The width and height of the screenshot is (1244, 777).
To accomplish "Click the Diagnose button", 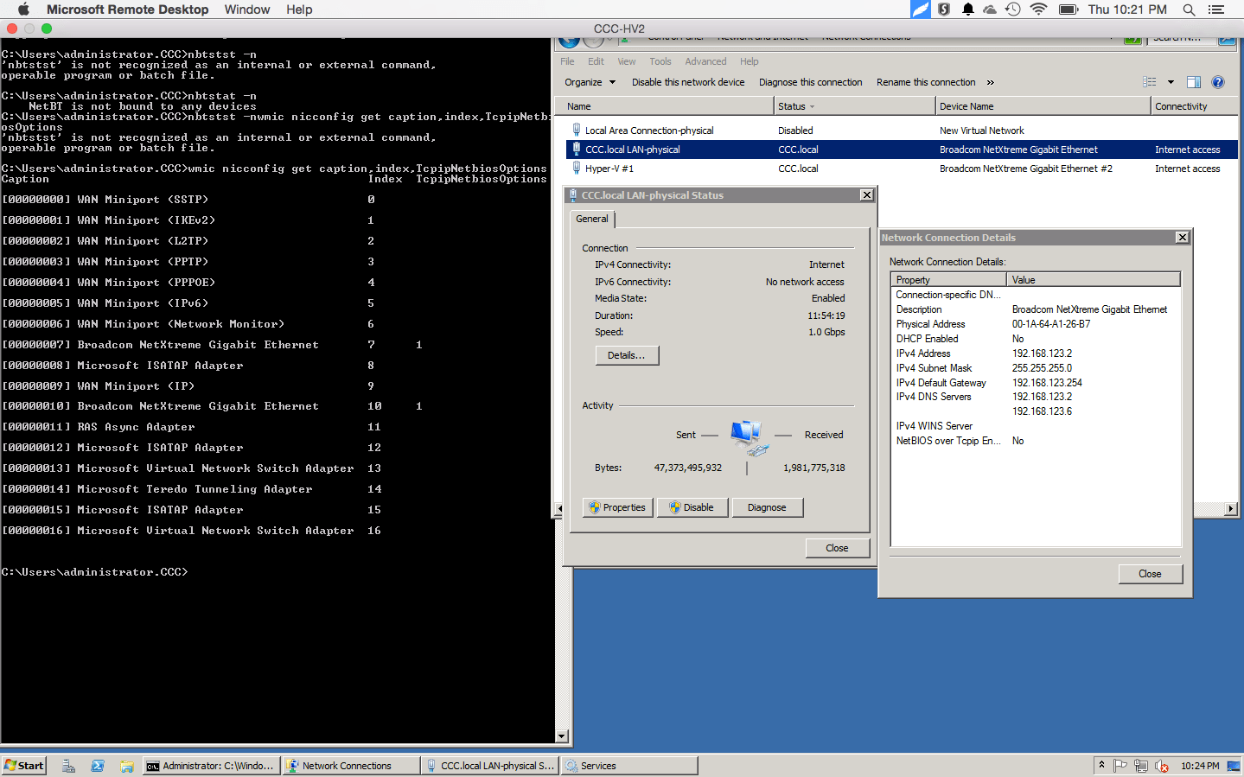I will pos(768,507).
